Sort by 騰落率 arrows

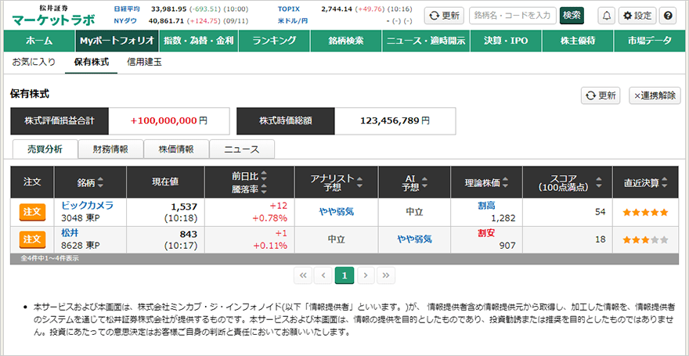click(x=264, y=189)
